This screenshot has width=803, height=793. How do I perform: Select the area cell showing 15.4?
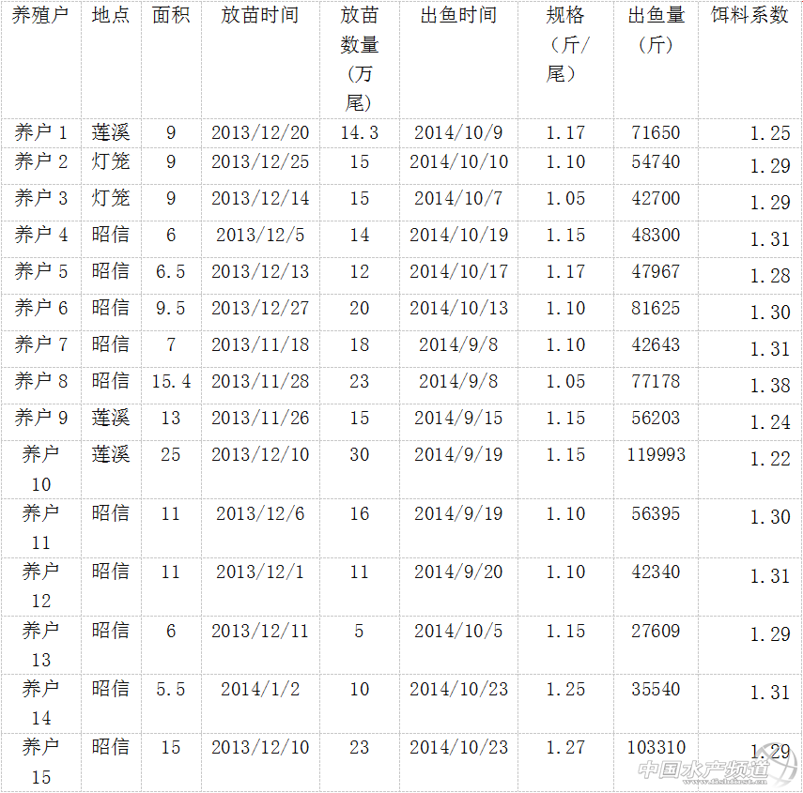coord(170,381)
